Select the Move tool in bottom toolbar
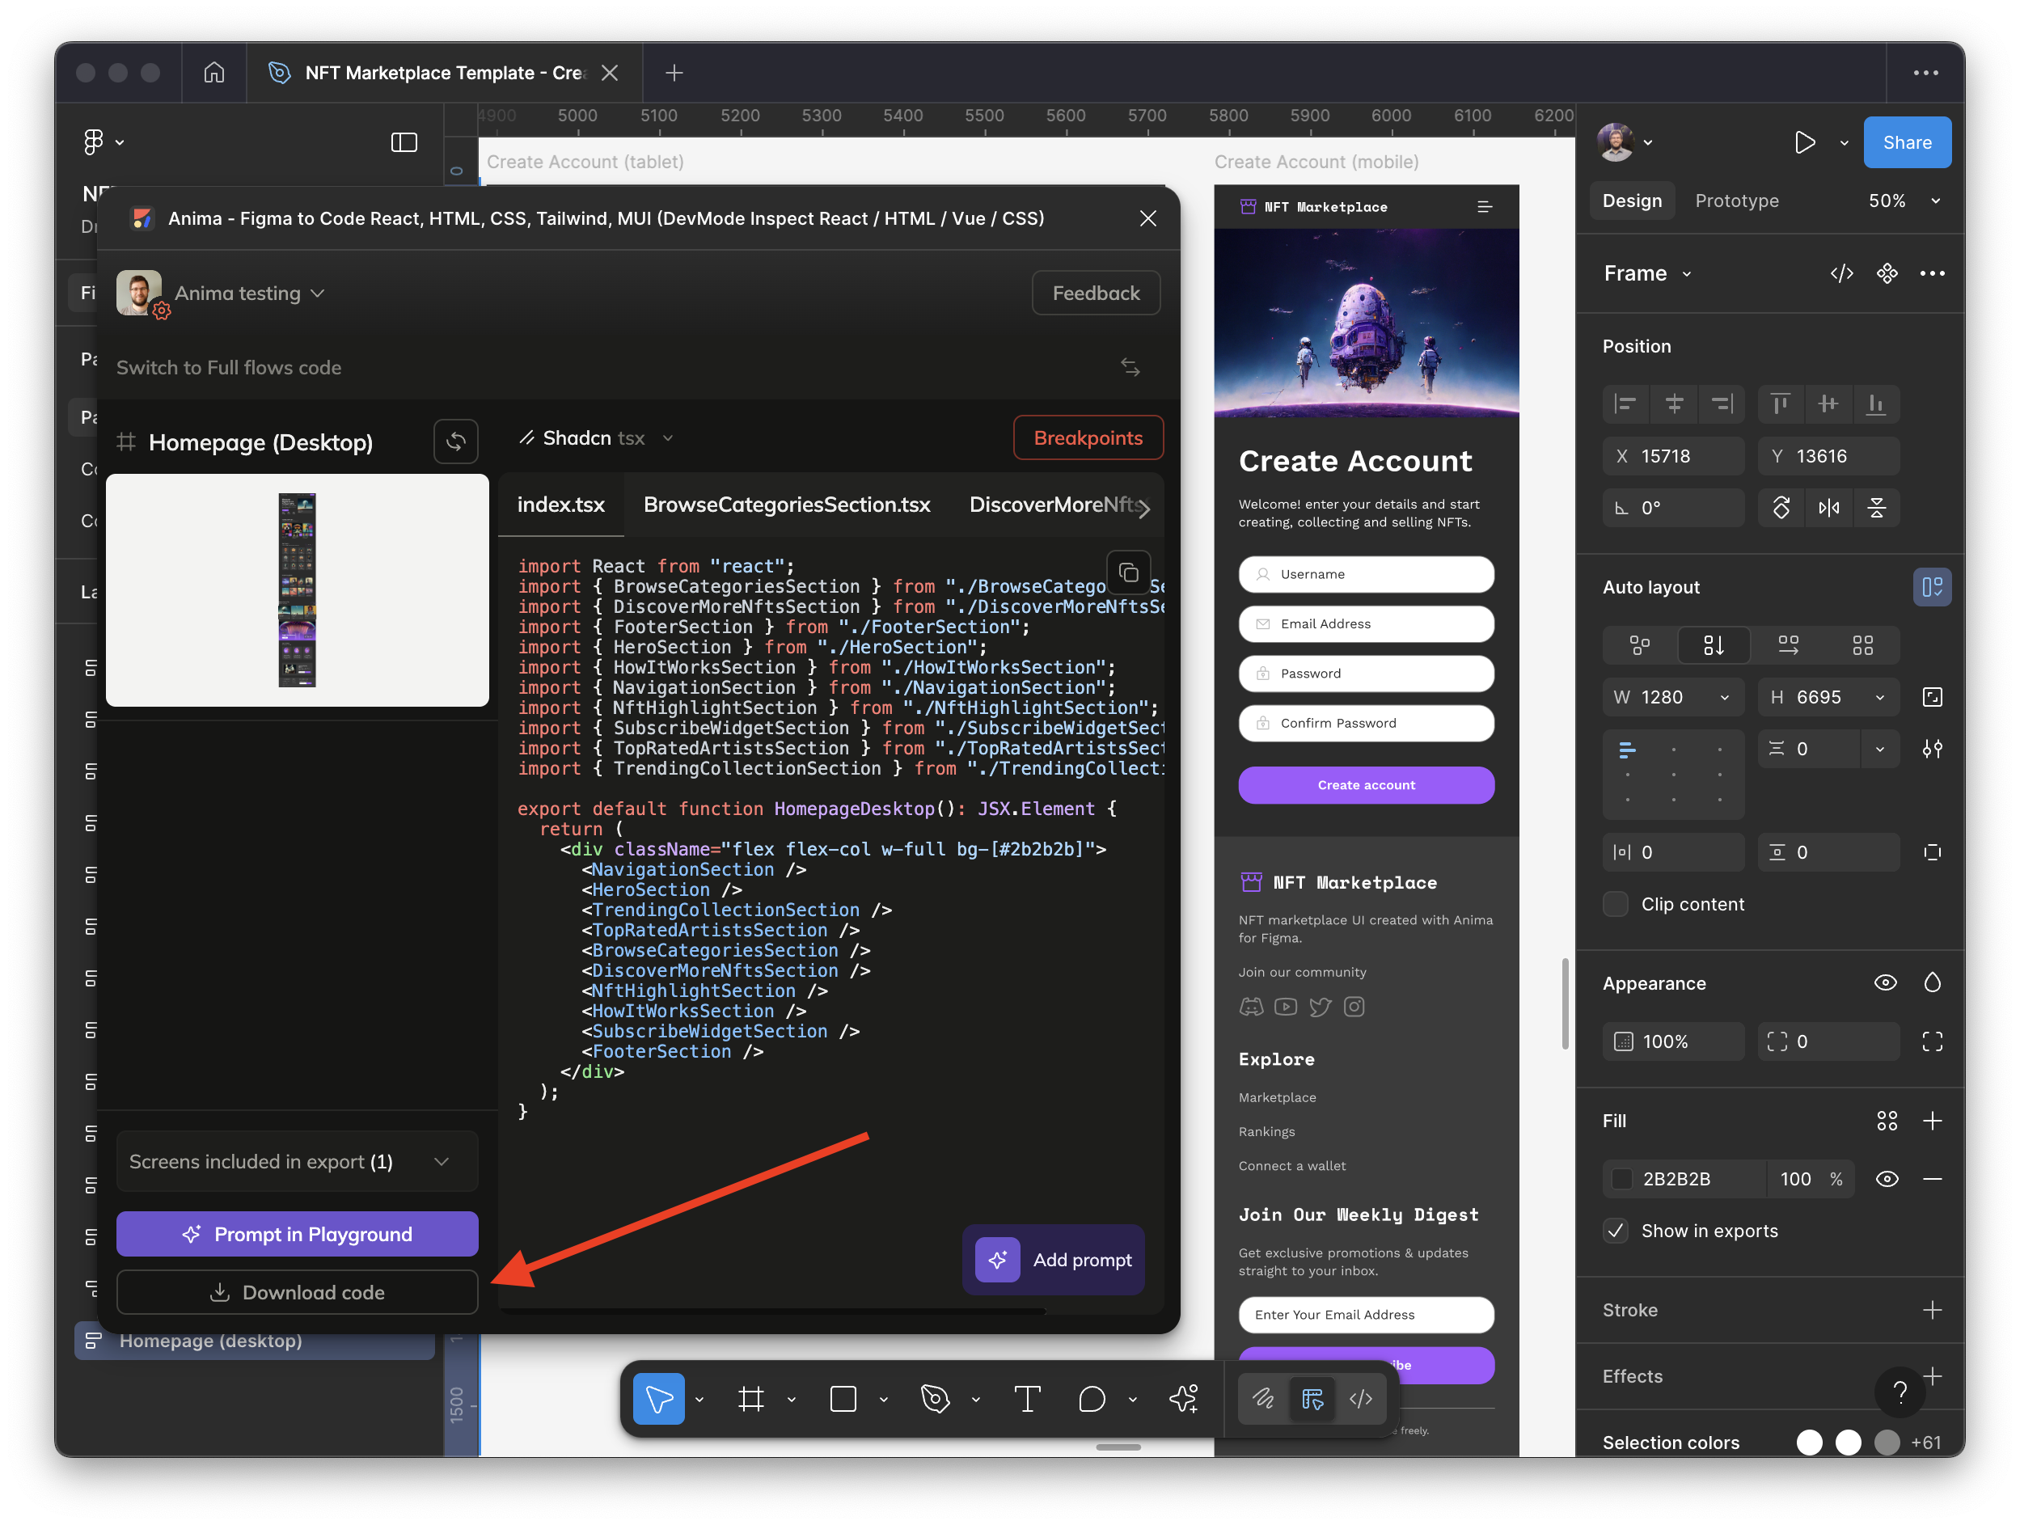 [658, 1398]
